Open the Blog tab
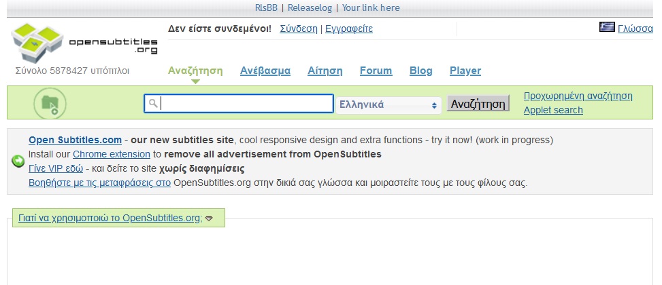This screenshot has width=662, height=285. (420, 71)
